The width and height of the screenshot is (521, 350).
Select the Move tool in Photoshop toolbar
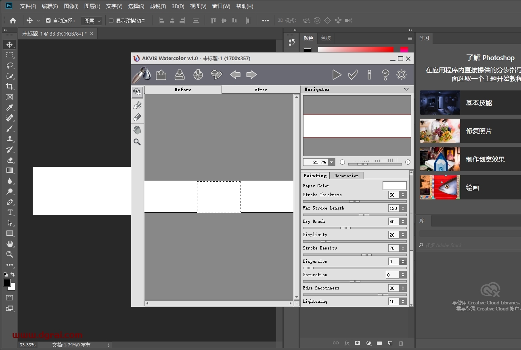click(10, 44)
